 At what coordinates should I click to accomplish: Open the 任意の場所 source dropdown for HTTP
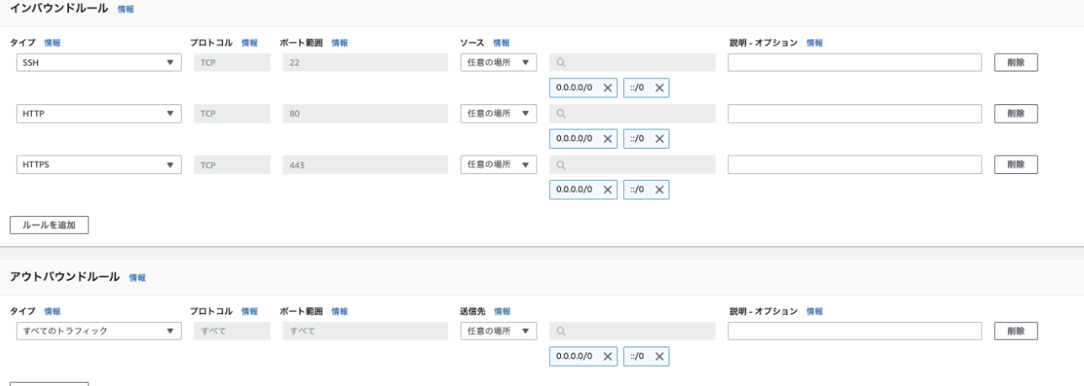(498, 114)
